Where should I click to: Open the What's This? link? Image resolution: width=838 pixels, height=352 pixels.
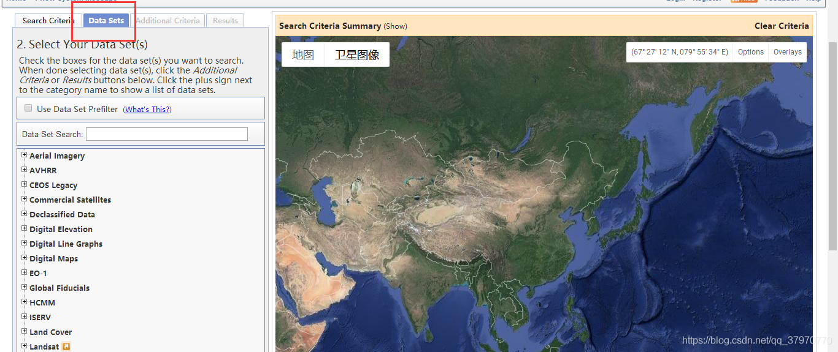[147, 109]
